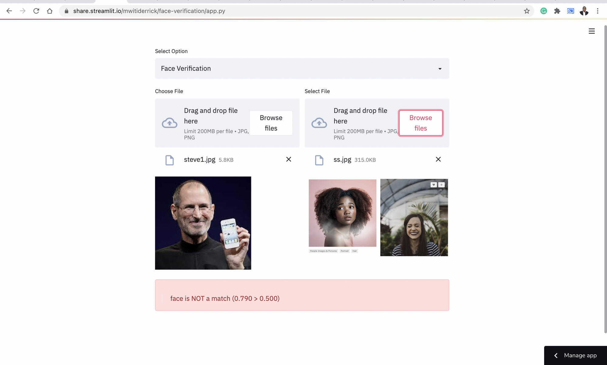Expand the Face Verification select dropdown

pos(302,69)
